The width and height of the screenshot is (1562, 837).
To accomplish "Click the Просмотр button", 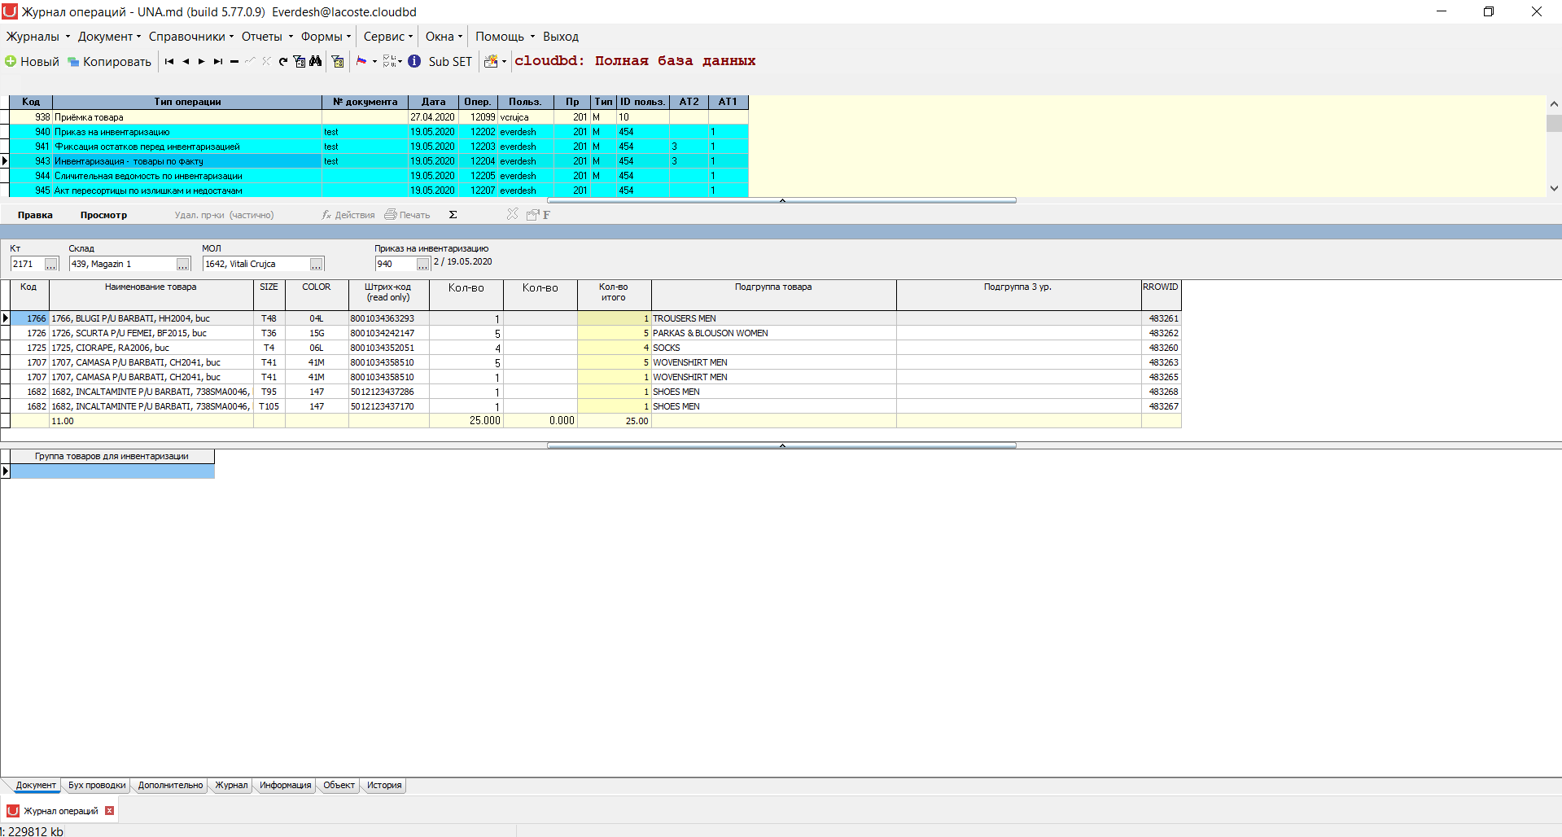I will tap(103, 215).
